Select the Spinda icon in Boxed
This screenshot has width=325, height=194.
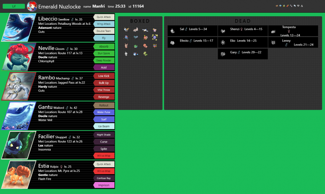point(126,46)
